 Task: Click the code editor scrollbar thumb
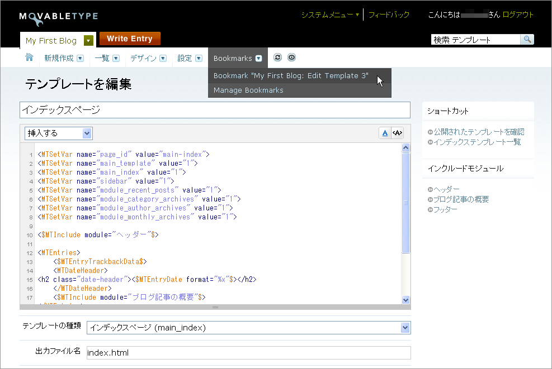click(405, 203)
